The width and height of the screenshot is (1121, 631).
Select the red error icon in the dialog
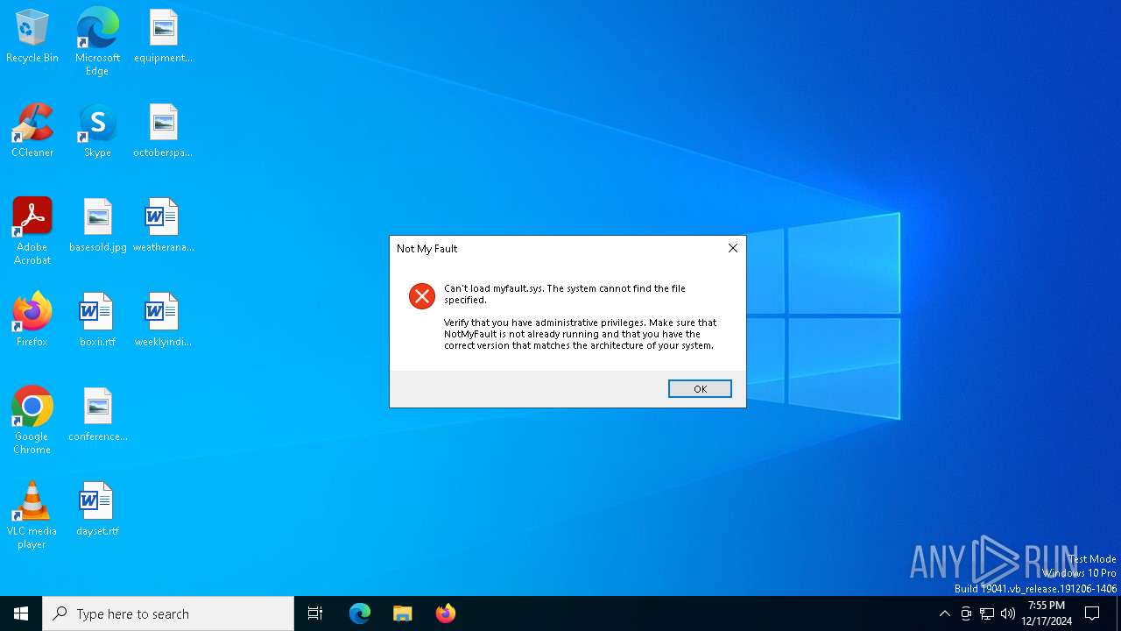(422, 296)
